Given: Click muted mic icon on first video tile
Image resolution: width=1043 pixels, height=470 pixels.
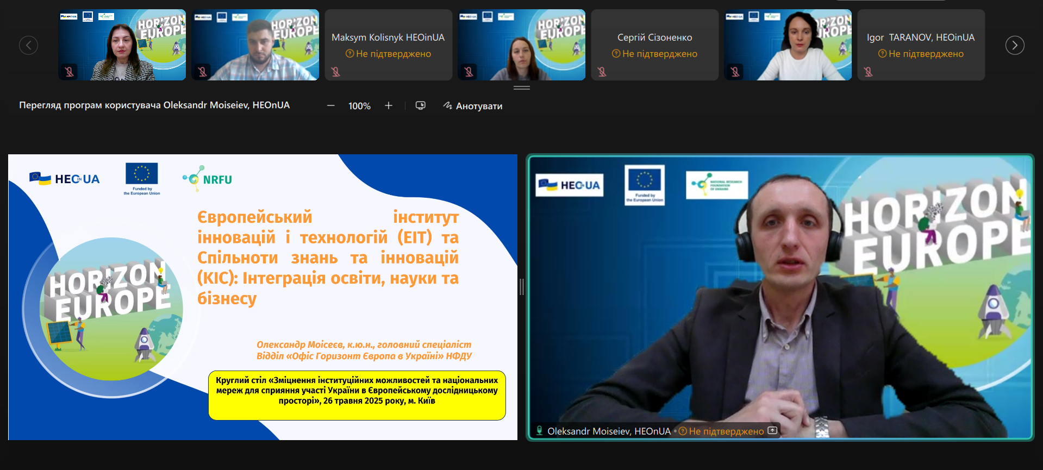Looking at the screenshot, I should pyautogui.click(x=70, y=71).
